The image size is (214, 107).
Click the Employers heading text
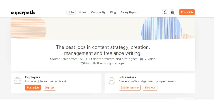point(32,77)
